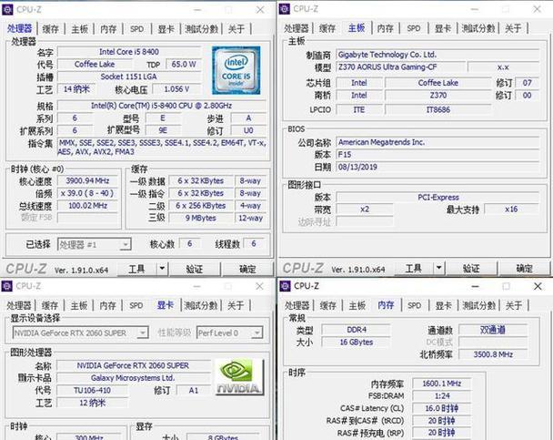Click memory size value 16 GBytes
Screen dimensions: 553x440
(357, 343)
